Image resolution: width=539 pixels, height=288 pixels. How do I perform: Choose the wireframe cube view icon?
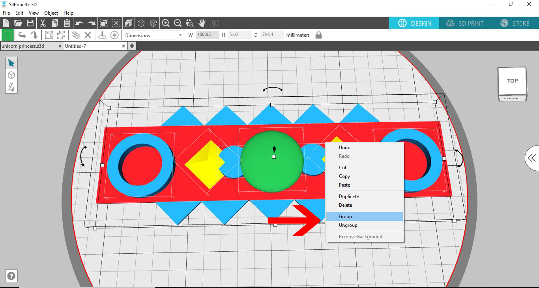coord(141,23)
